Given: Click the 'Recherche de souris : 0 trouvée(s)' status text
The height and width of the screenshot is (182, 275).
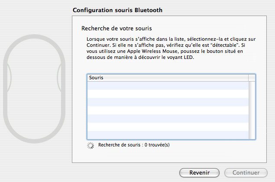Looking at the screenshot, I should [134, 145].
